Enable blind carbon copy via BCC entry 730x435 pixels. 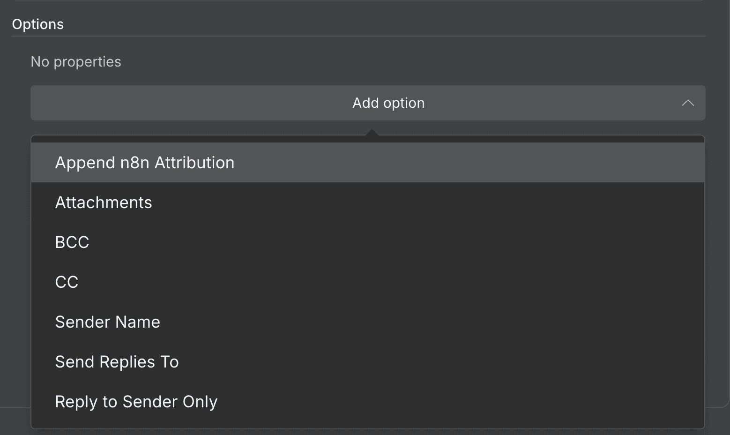click(x=72, y=242)
